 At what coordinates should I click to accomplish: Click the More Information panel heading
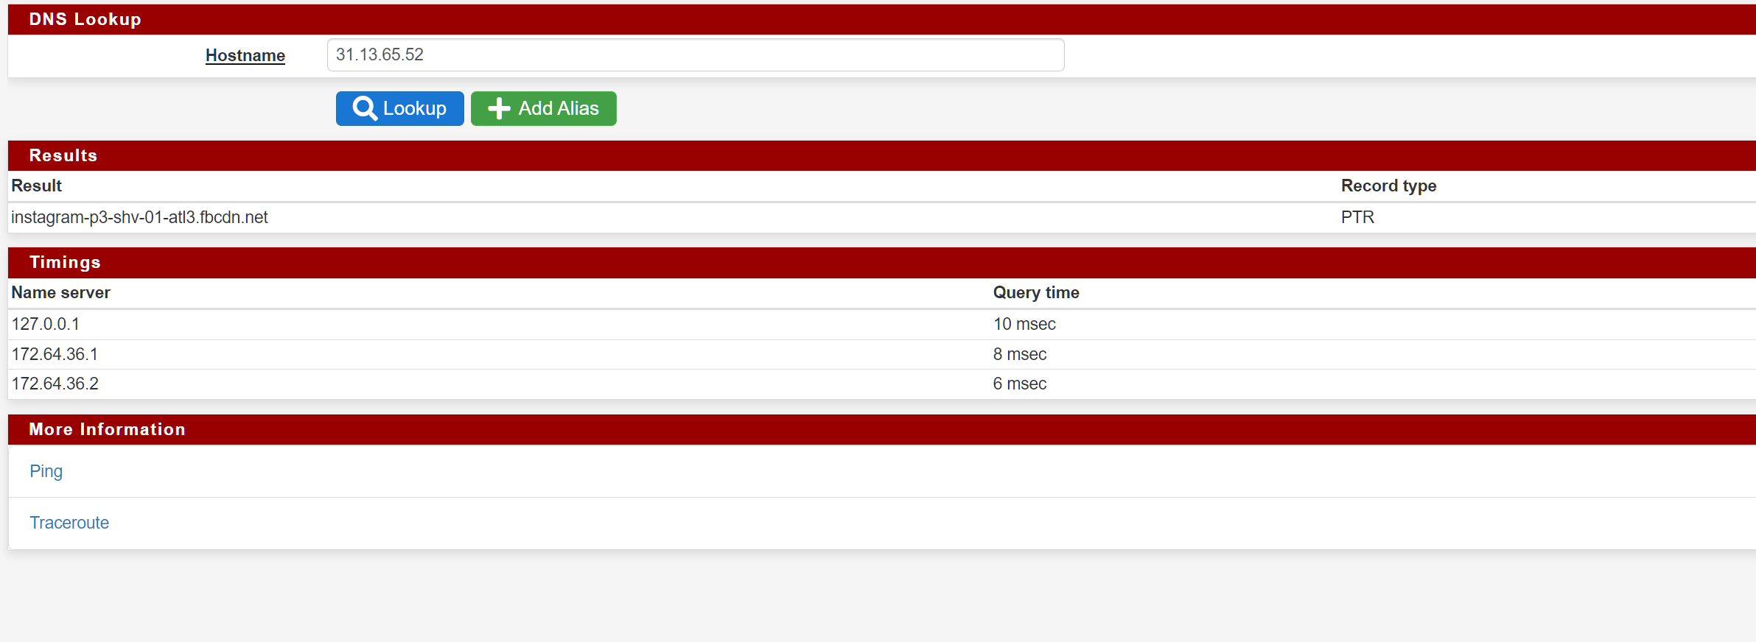pyautogui.click(x=107, y=429)
